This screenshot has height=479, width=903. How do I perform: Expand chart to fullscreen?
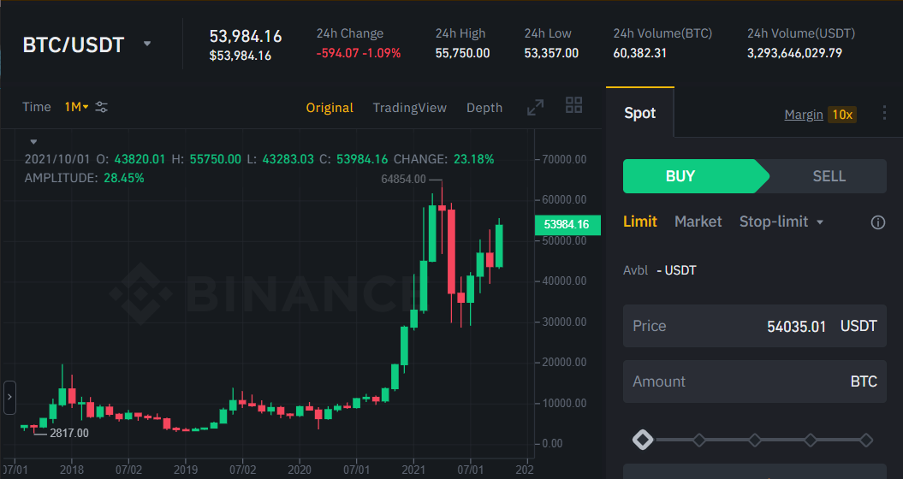pyautogui.click(x=536, y=107)
